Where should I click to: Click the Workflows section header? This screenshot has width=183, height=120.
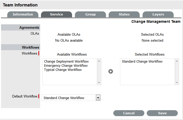[31, 47]
